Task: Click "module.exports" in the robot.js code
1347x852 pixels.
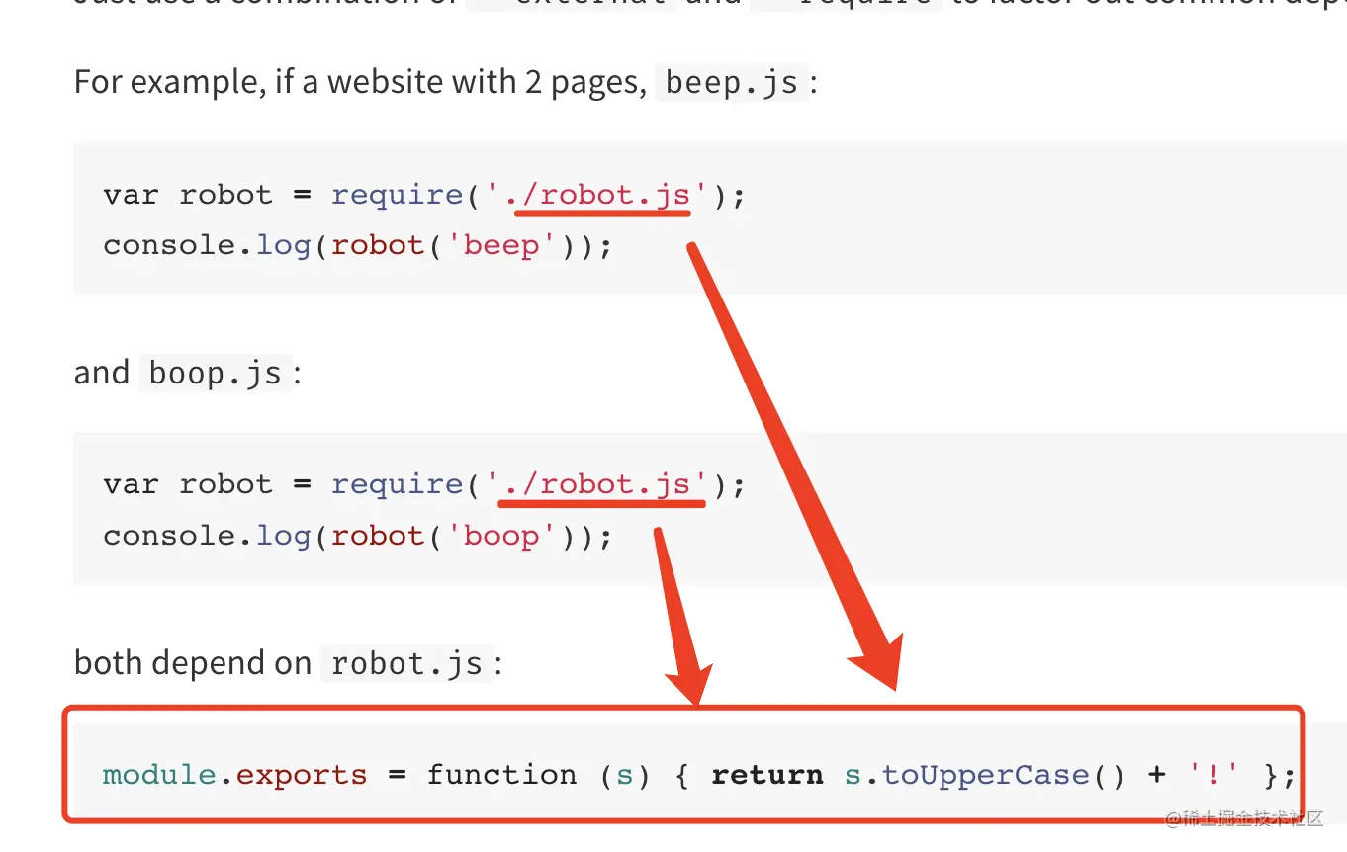Action: pos(234,775)
